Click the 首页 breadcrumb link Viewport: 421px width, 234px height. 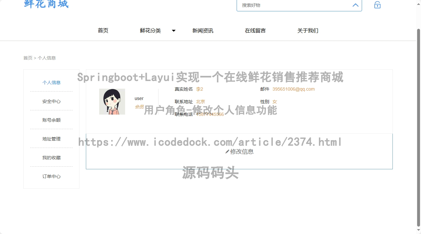click(28, 58)
